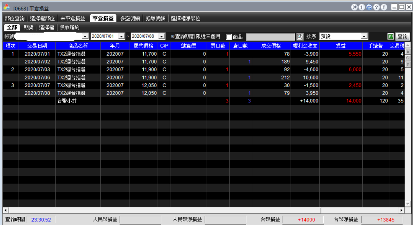Viewport: 413px width, 225px height.
Task: Expand the account number dropdown
Action: (85, 36)
